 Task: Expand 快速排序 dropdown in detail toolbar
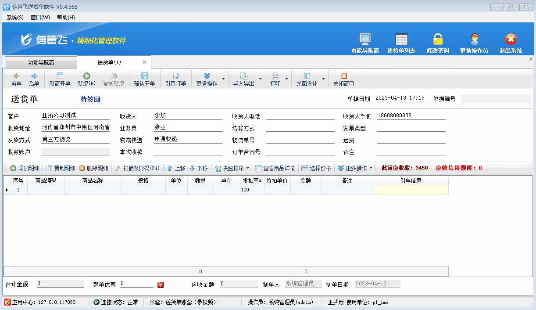[x=247, y=168]
